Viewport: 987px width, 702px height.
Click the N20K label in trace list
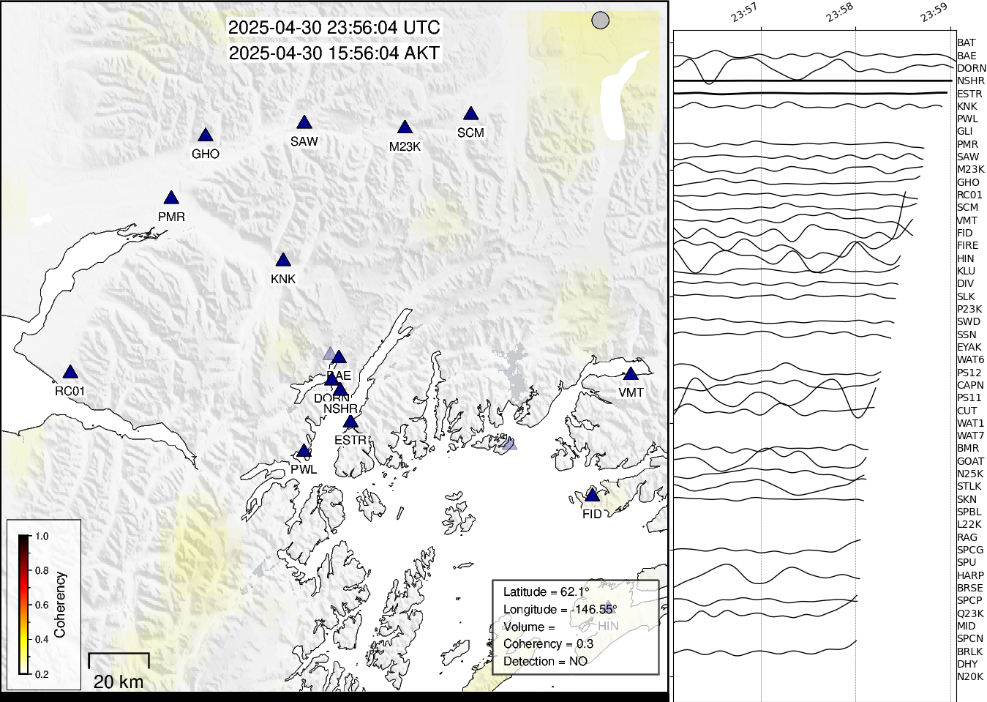(x=971, y=677)
